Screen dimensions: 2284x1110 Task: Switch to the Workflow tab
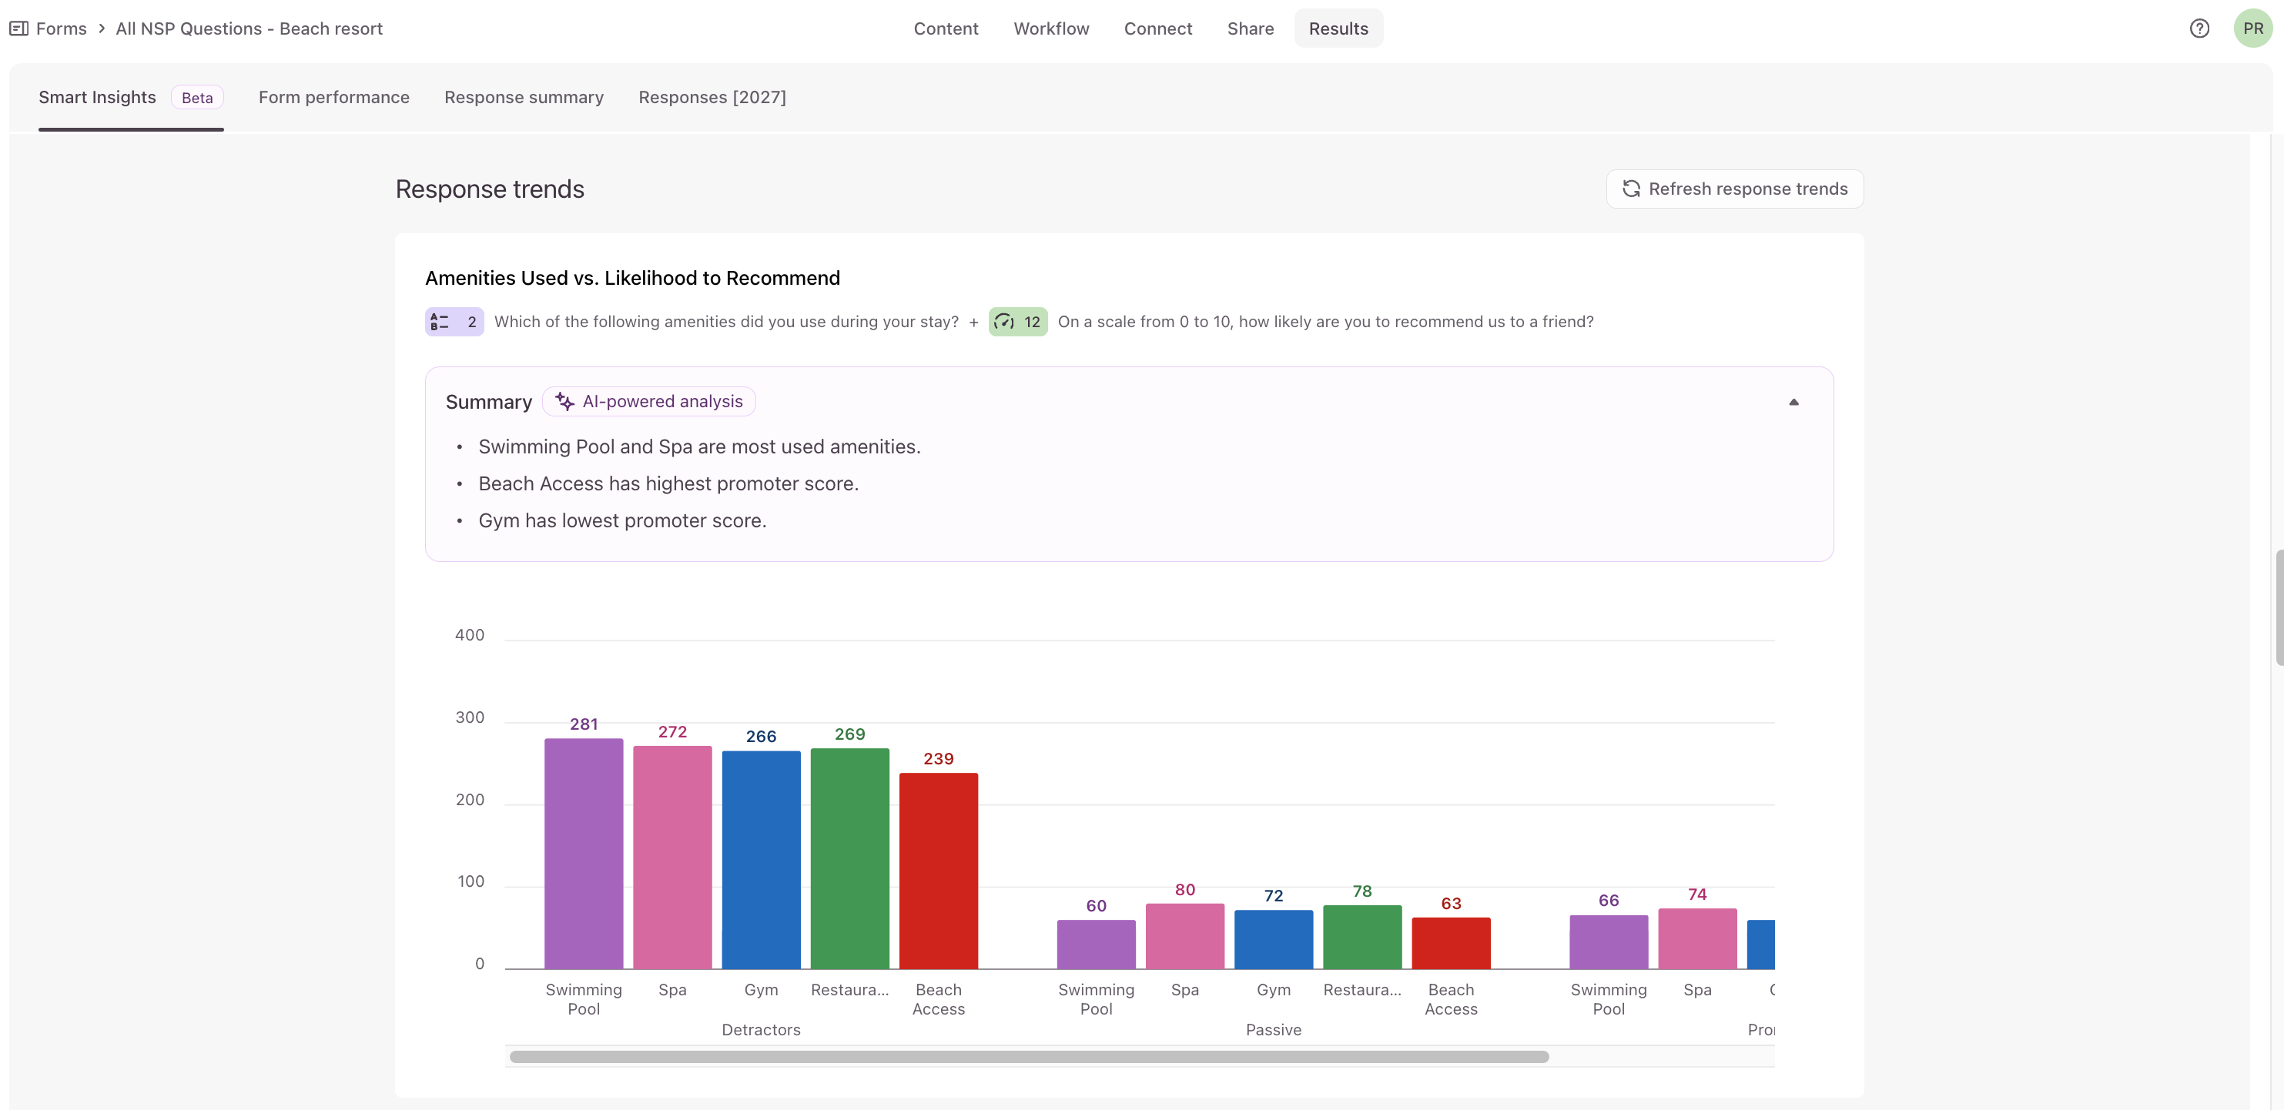point(1050,28)
